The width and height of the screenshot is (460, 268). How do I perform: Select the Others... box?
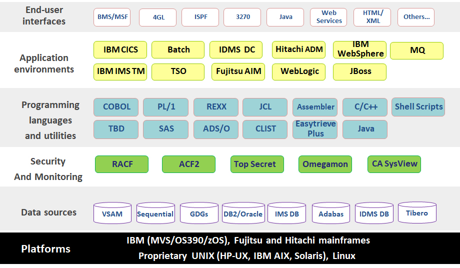click(416, 17)
